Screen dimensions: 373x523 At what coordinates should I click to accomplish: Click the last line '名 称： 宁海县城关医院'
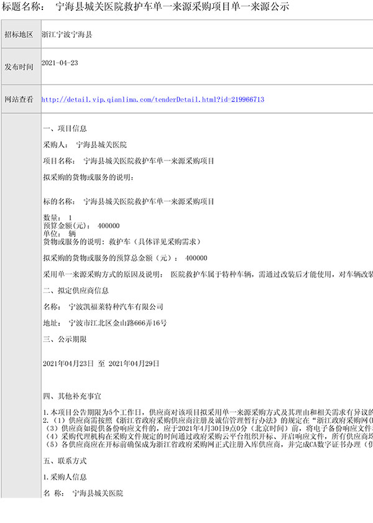click(x=83, y=493)
